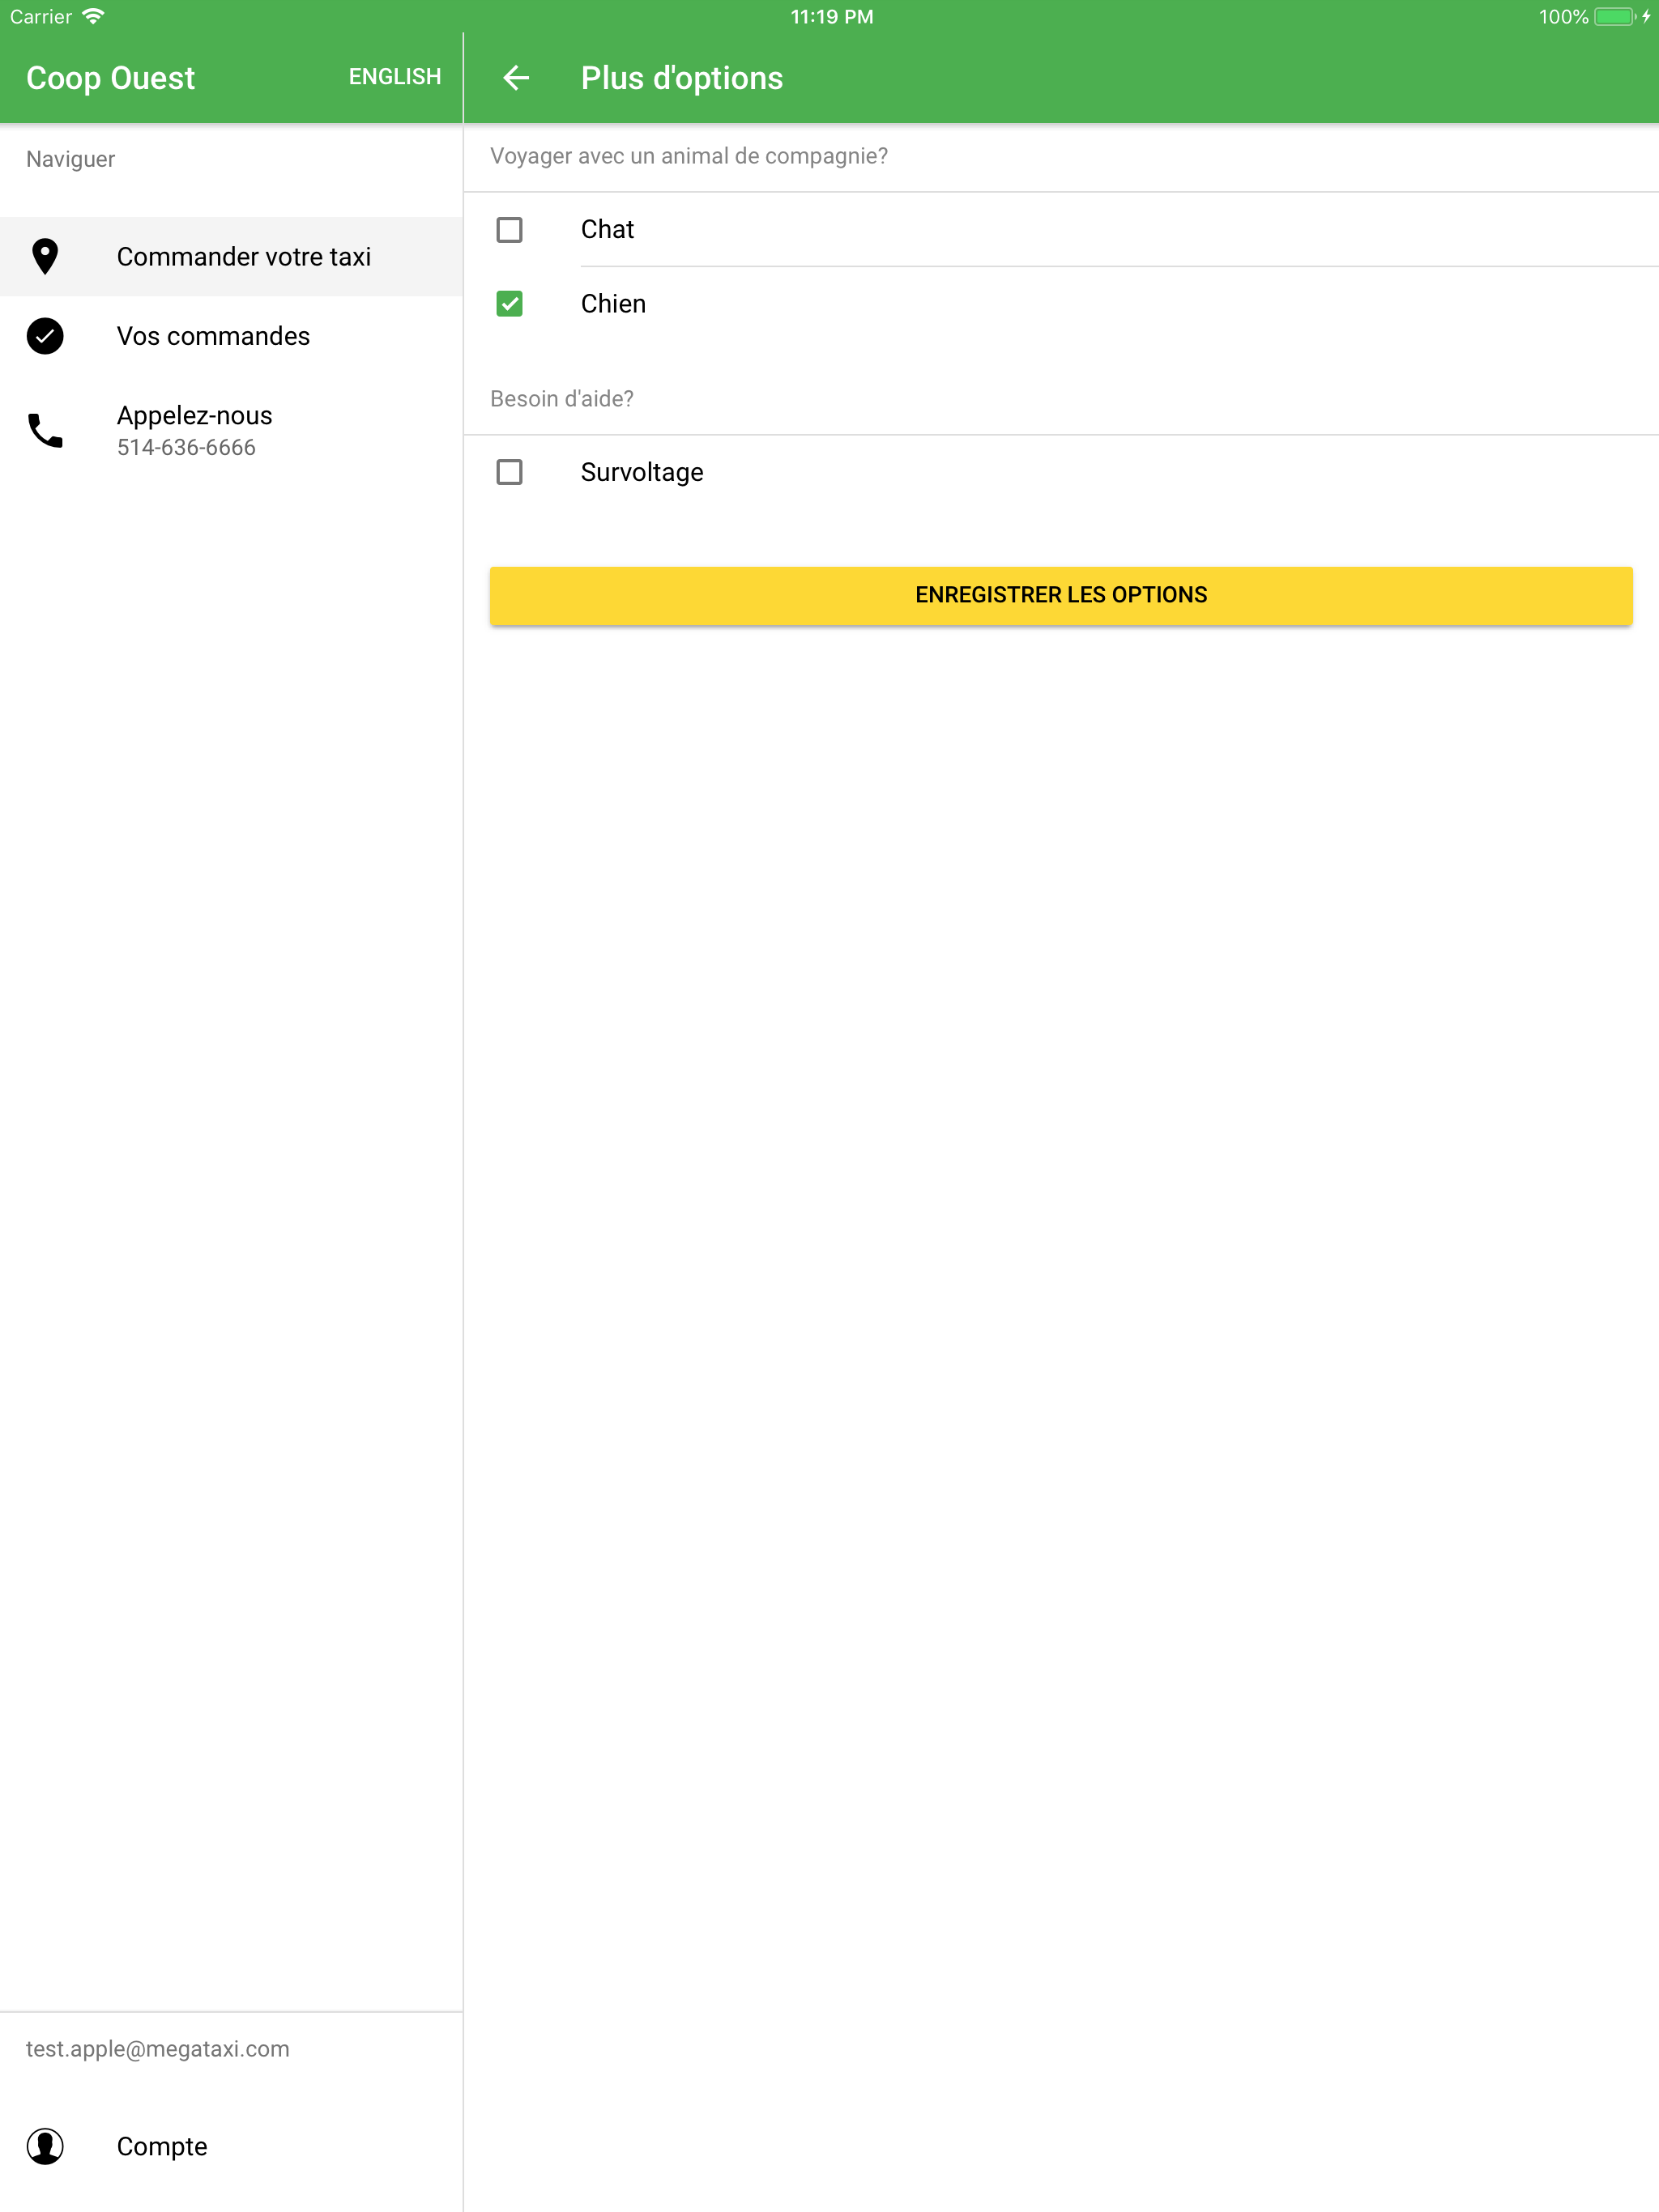This screenshot has height=2212, width=1659.
Task: Switch language to ENGLISH
Action: click(x=394, y=77)
